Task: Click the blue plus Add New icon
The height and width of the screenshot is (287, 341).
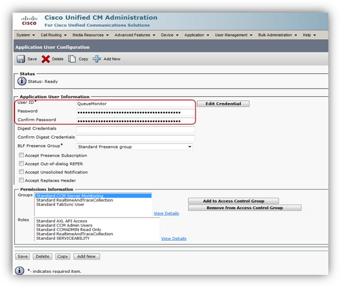Action: 97,59
